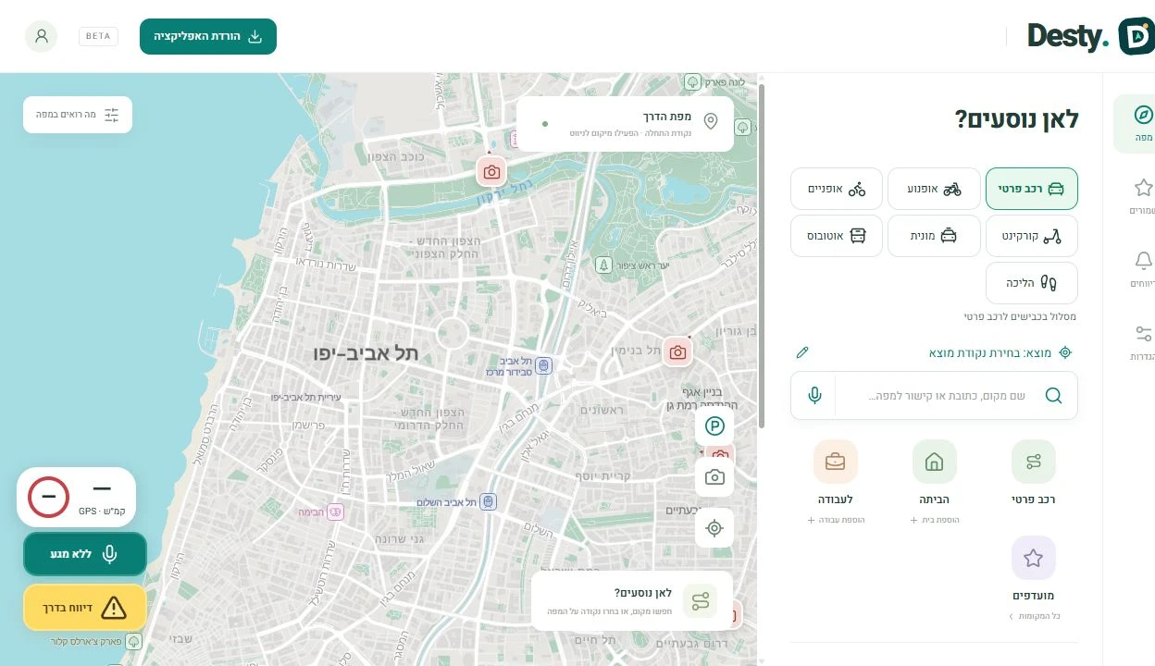Activate the microphone icon in the search box
This screenshot has height=666, width=1155.
(x=814, y=396)
